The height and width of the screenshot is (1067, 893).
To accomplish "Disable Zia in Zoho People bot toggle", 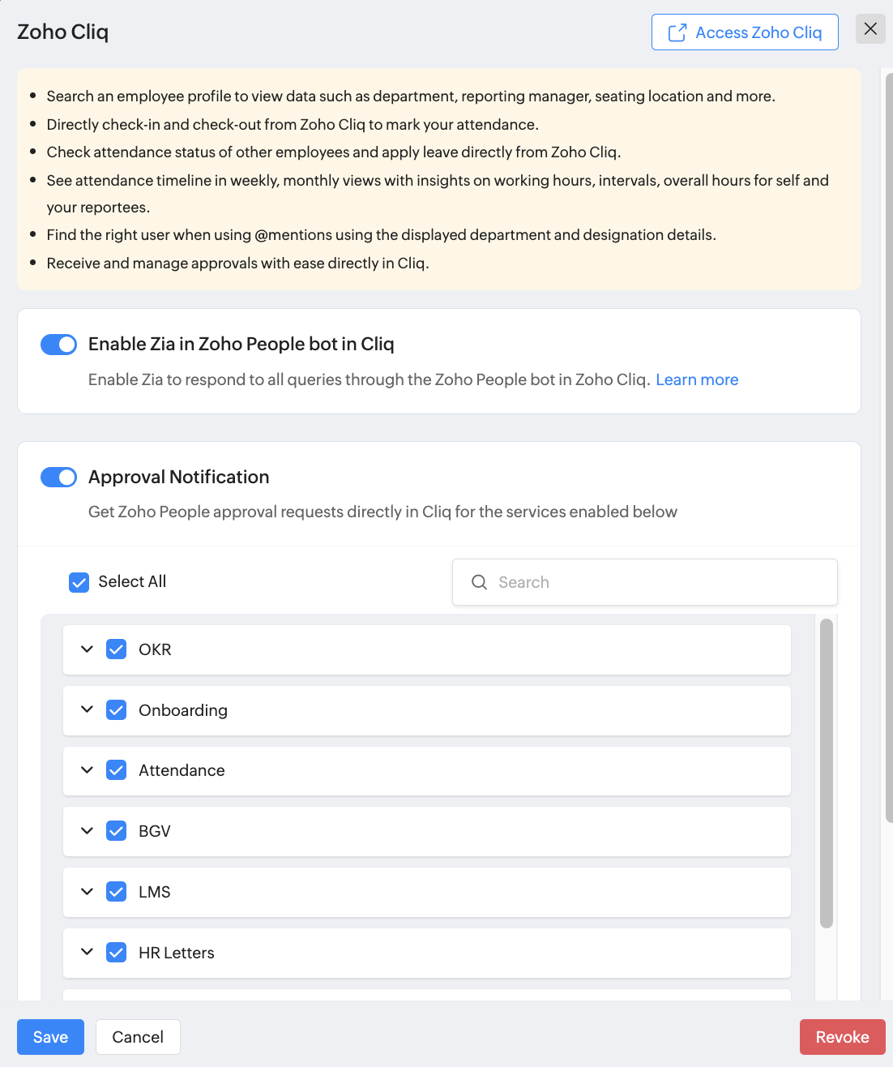I will coord(58,345).
